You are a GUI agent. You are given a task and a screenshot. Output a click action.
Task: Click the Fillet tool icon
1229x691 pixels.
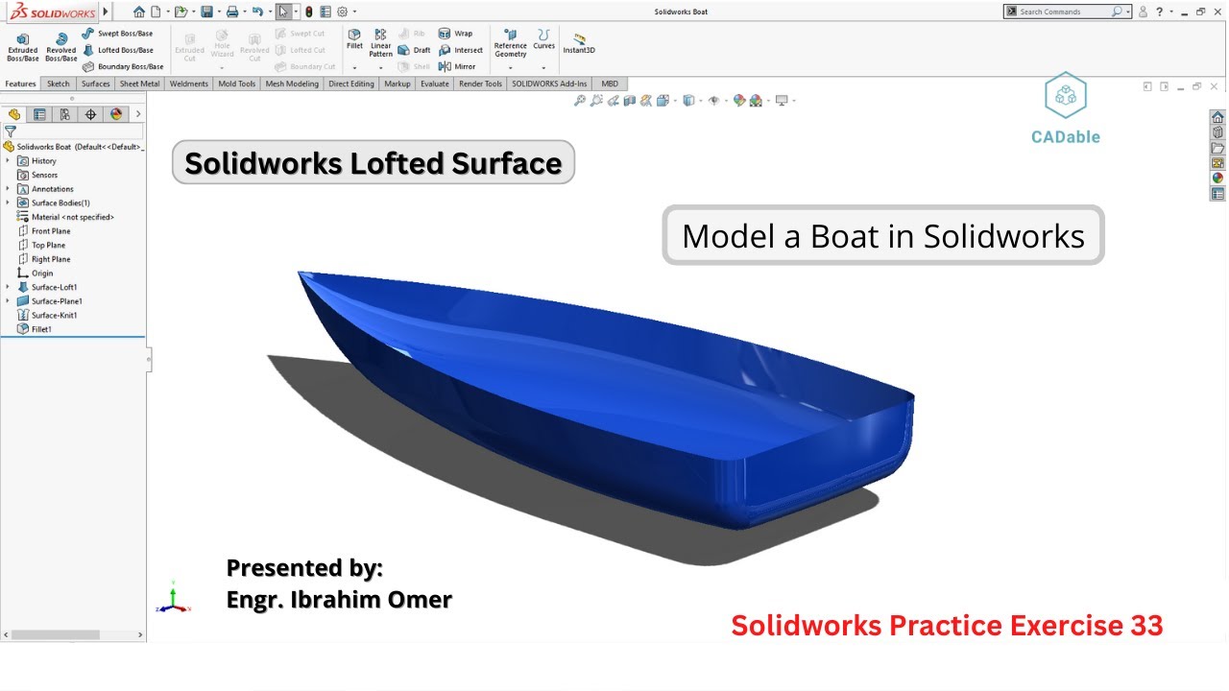coord(354,38)
